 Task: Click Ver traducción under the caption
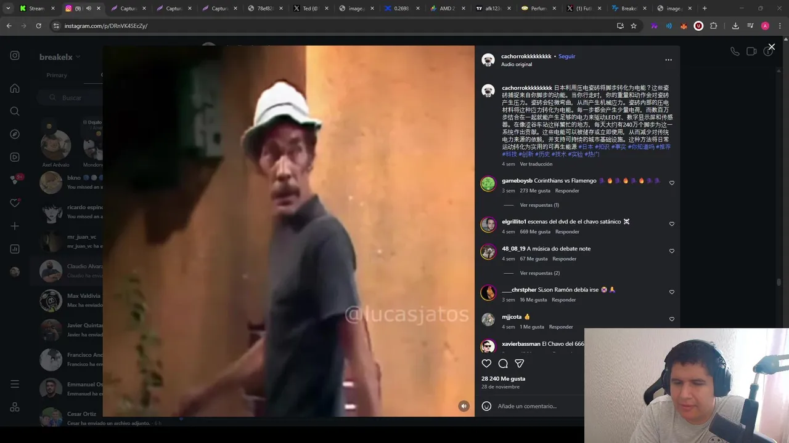(536, 164)
